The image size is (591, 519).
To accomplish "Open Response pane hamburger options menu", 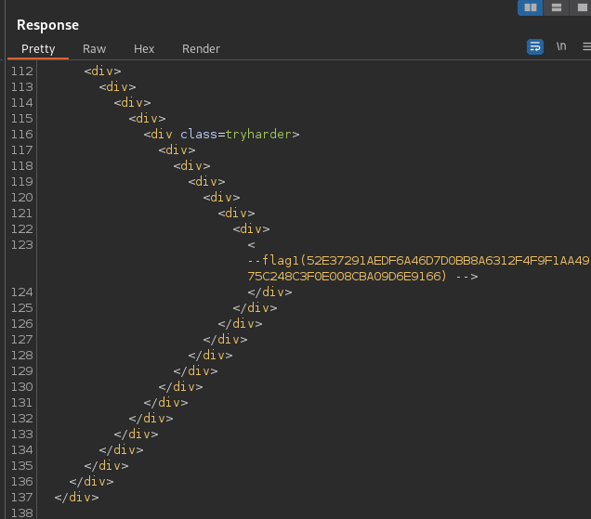I will tap(586, 46).
